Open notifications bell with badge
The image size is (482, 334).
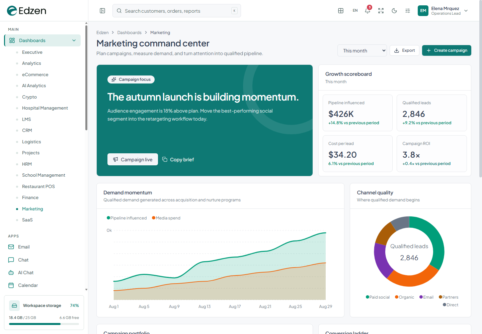click(x=368, y=10)
